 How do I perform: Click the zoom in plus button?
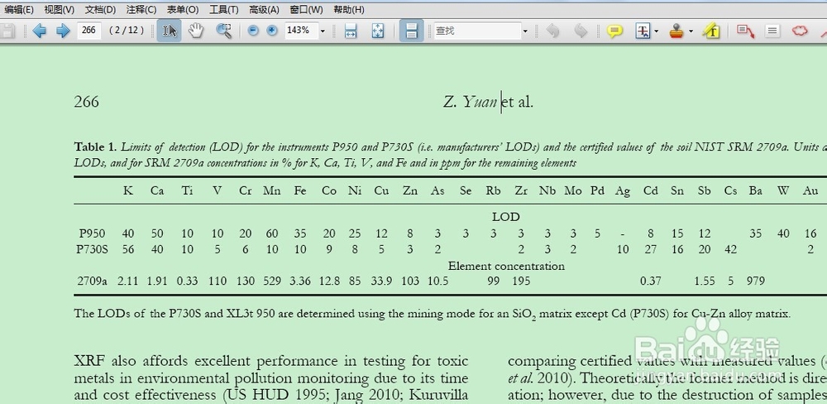pyautogui.click(x=271, y=31)
